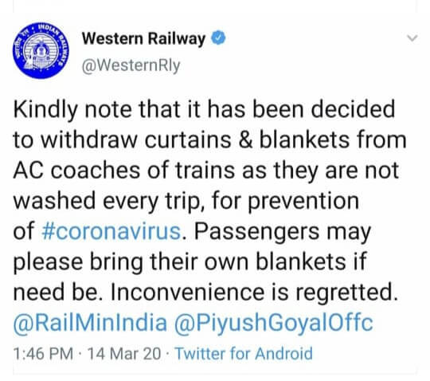Open the Western Railway account name

[x=143, y=38]
